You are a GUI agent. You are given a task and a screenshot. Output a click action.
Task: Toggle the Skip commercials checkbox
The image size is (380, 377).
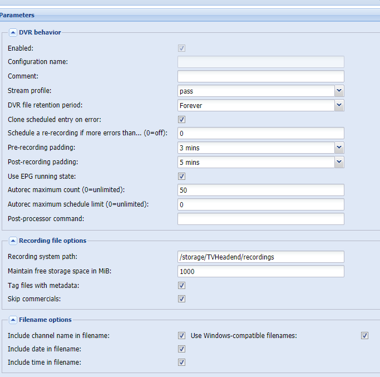[181, 298]
